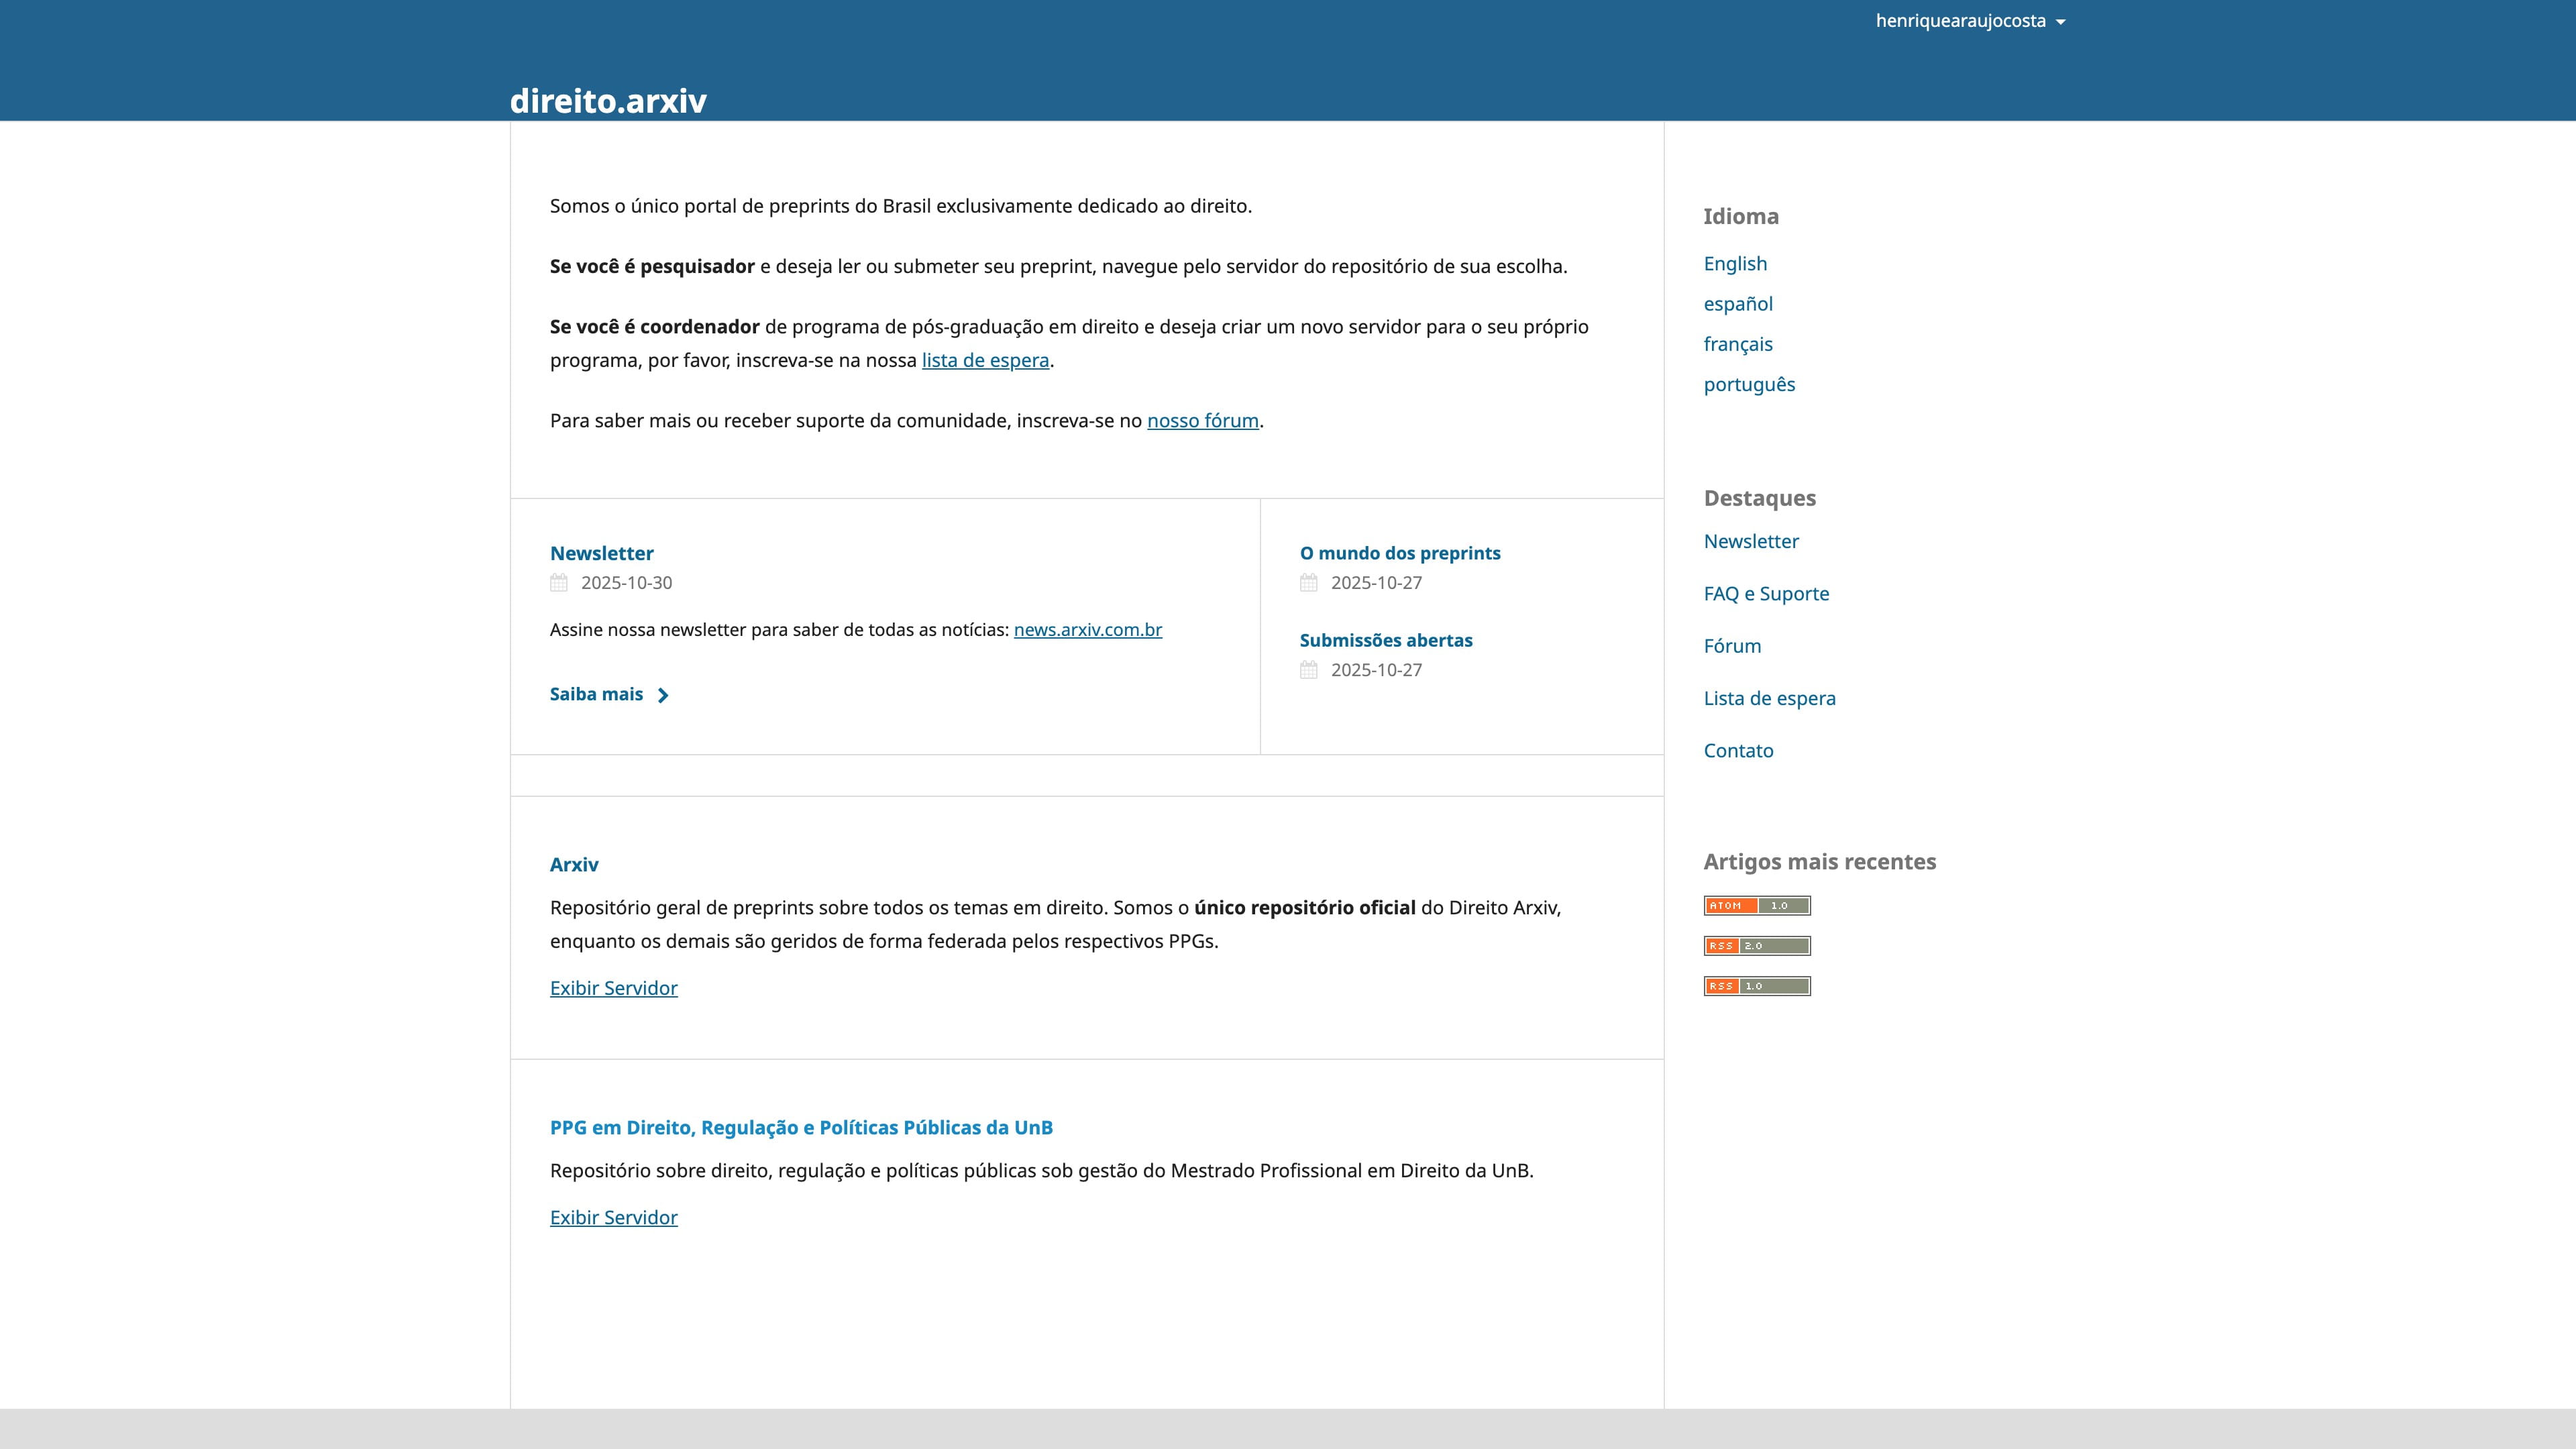Open the ATOM 1.0 feed
This screenshot has height=1449, width=2576.
click(1757, 905)
